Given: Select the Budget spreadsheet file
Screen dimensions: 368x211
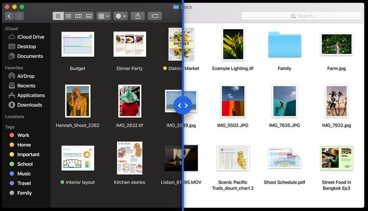Looking at the screenshot, I should [78, 44].
